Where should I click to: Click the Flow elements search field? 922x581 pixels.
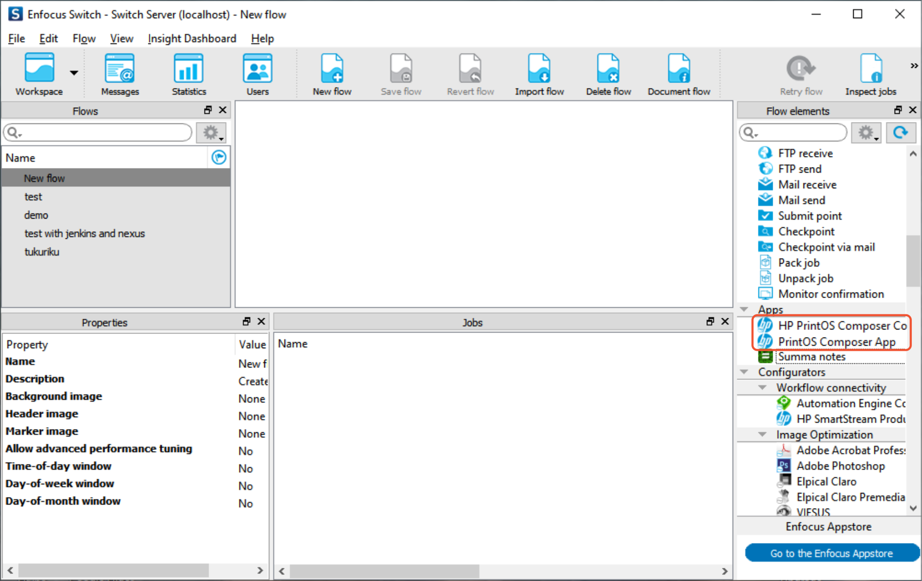click(793, 133)
